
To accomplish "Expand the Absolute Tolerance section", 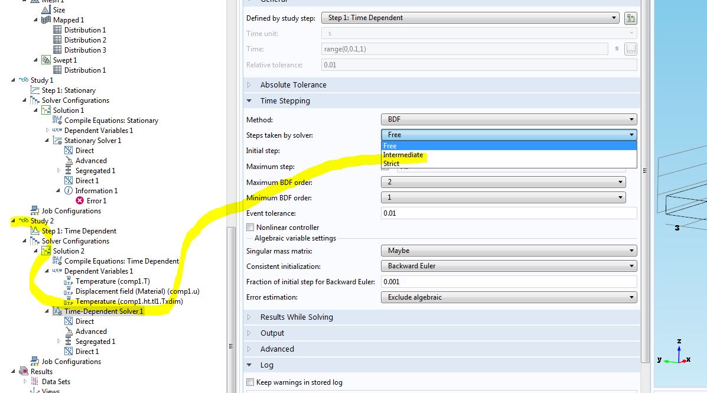I will (x=293, y=85).
